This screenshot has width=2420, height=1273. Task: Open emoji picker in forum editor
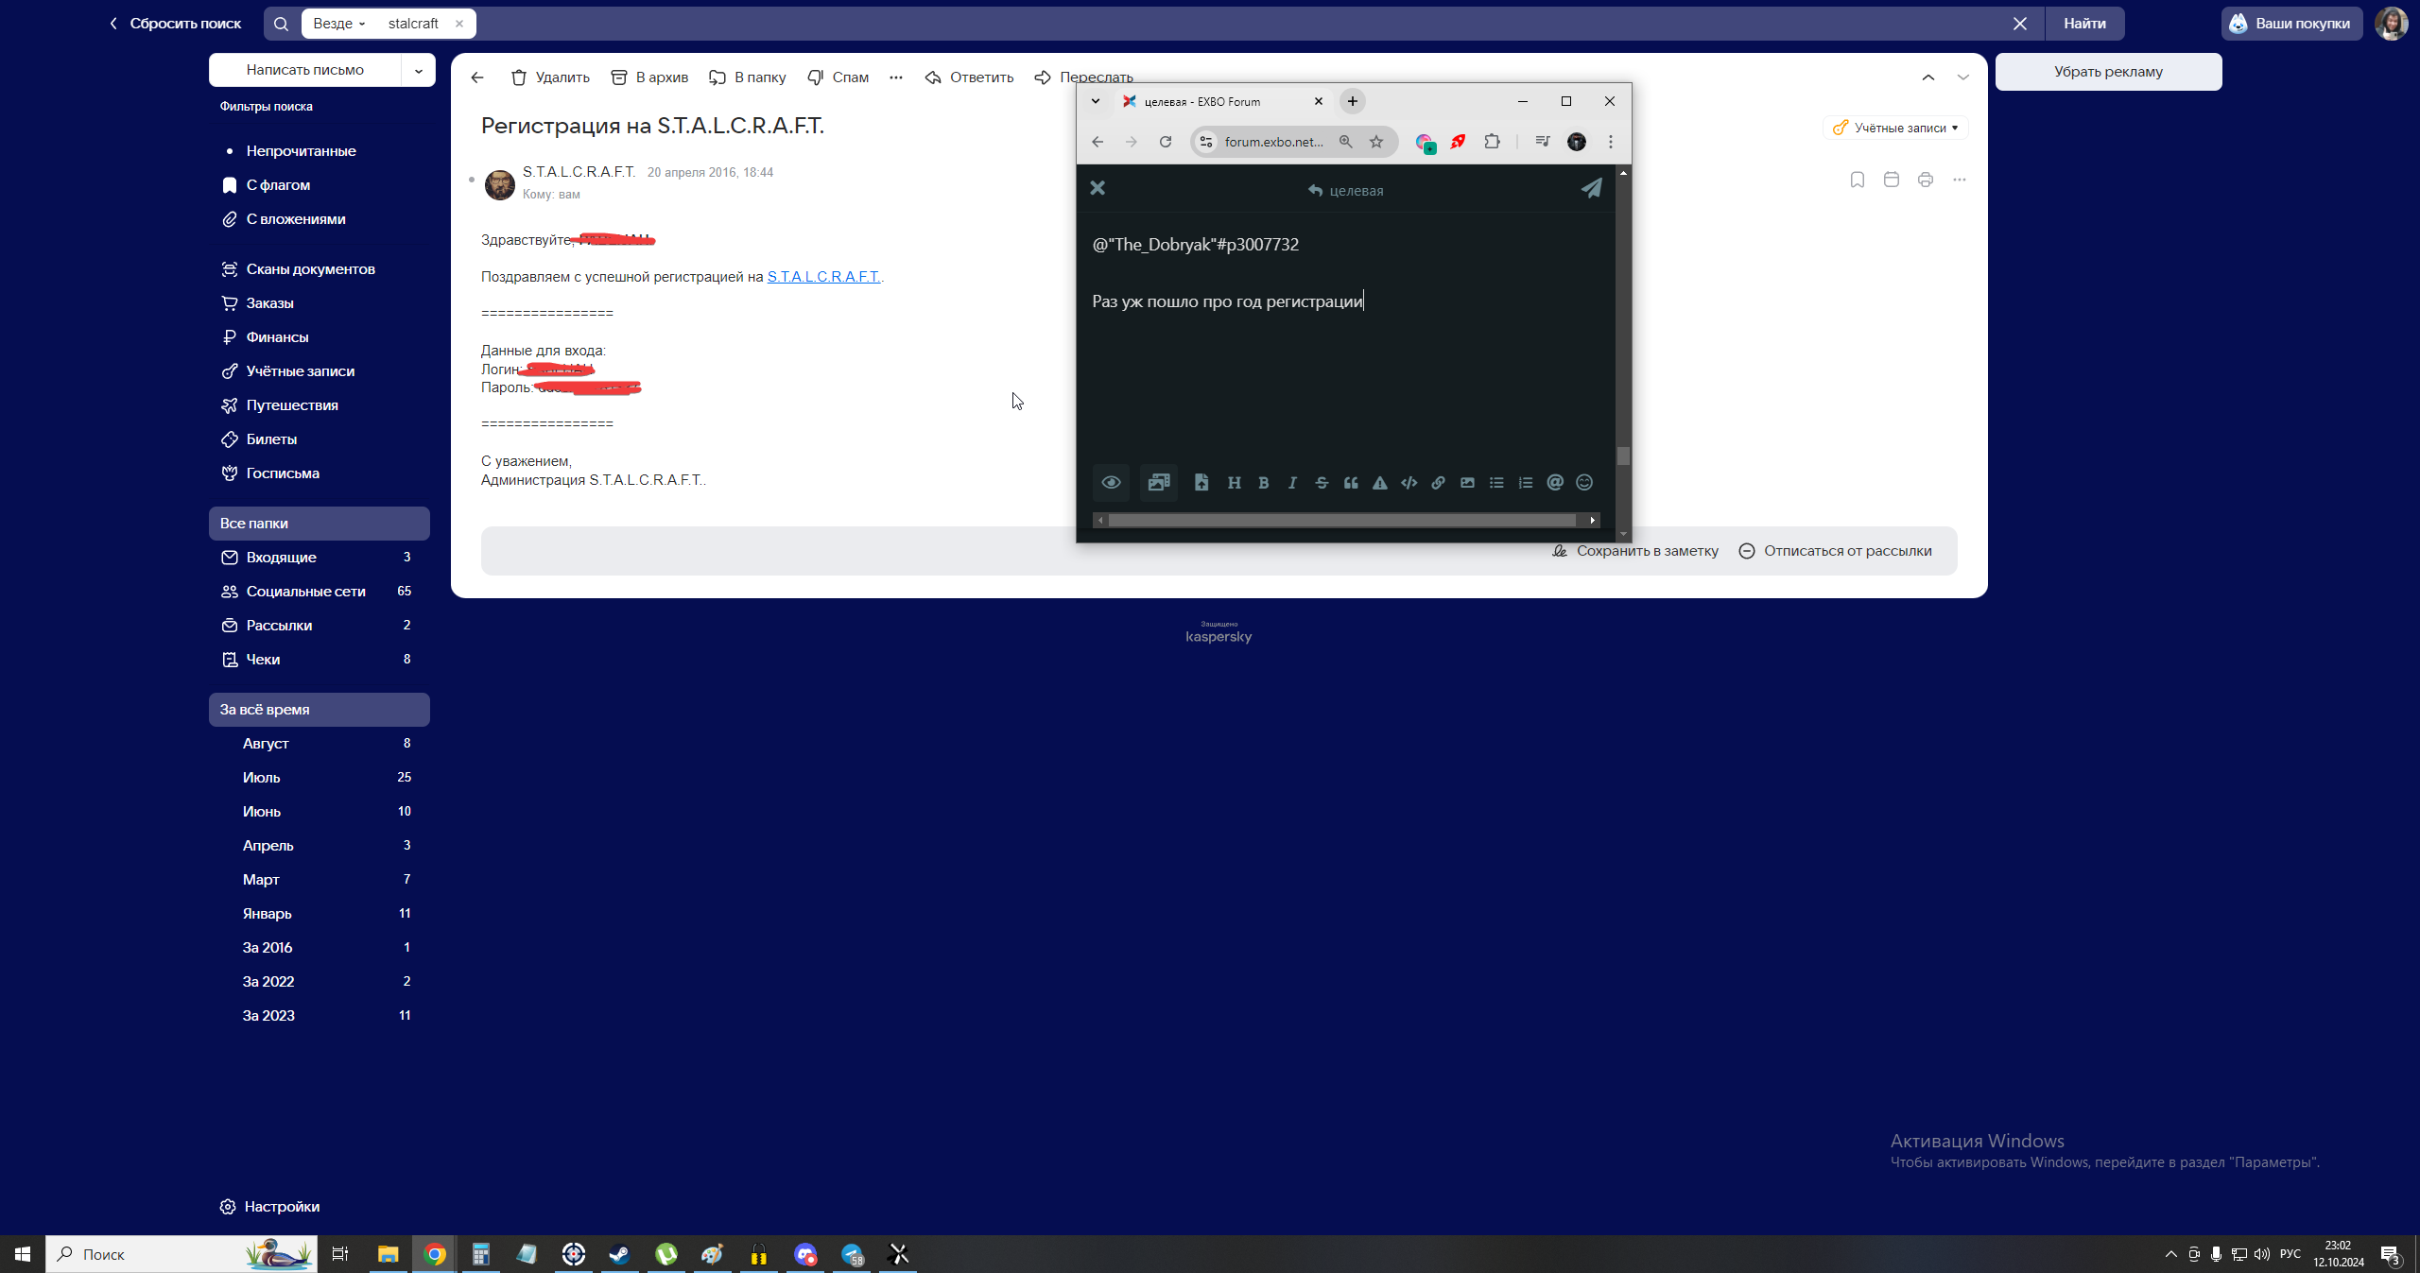(x=1584, y=483)
